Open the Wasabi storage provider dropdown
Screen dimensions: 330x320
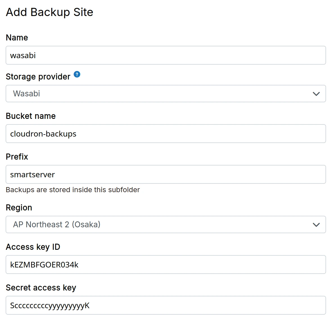pos(166,94)
